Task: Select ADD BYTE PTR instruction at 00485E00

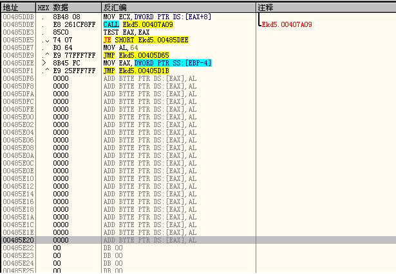Action: (149, 117)
